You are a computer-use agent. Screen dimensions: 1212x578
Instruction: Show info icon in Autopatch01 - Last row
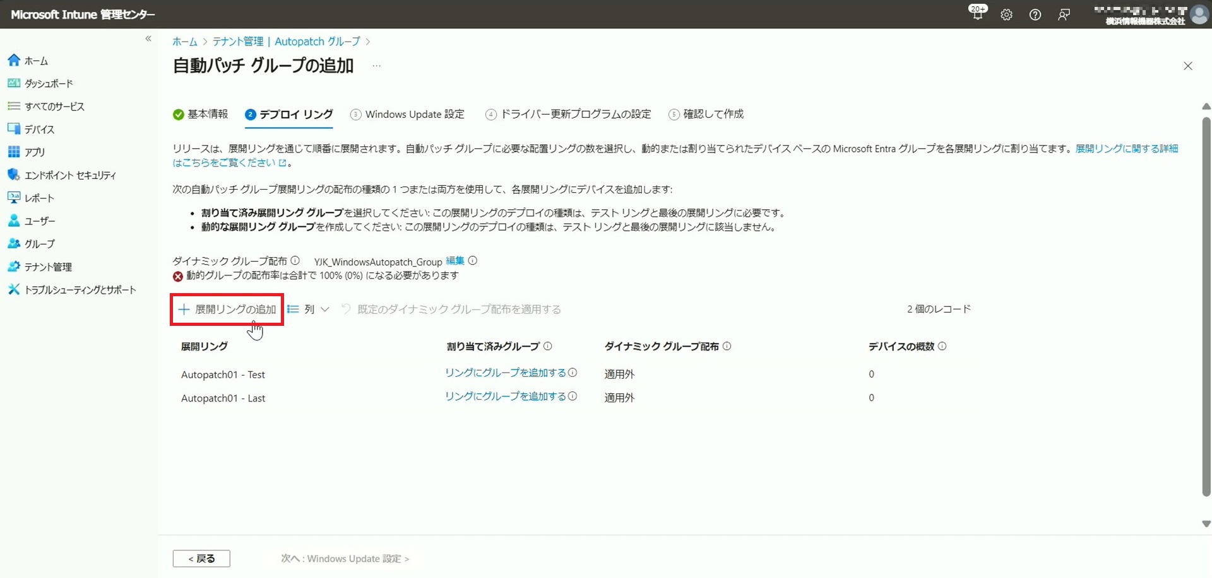click(x=573, y=396)
